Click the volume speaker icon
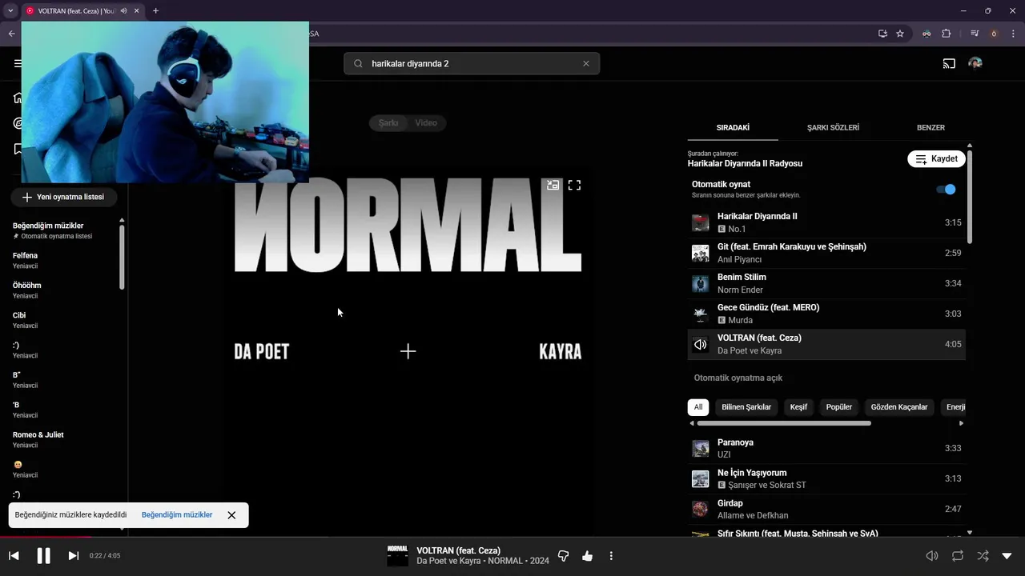 [x=932, y=555]
